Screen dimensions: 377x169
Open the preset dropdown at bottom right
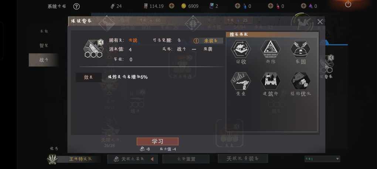click(322, 159)
